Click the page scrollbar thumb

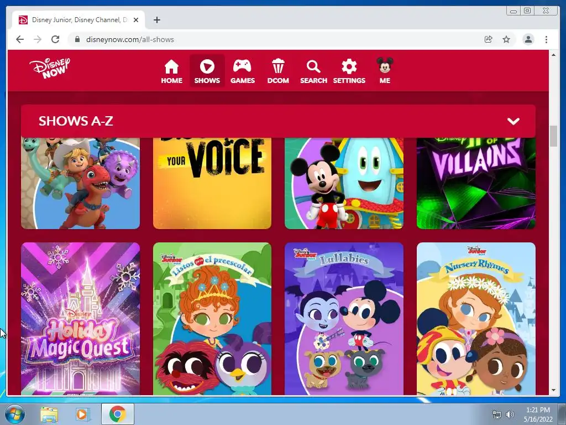(554, 136)
